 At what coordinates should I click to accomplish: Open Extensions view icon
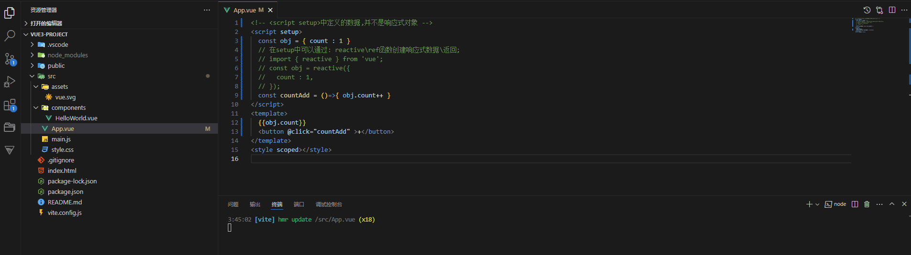(x=10, y=105)
